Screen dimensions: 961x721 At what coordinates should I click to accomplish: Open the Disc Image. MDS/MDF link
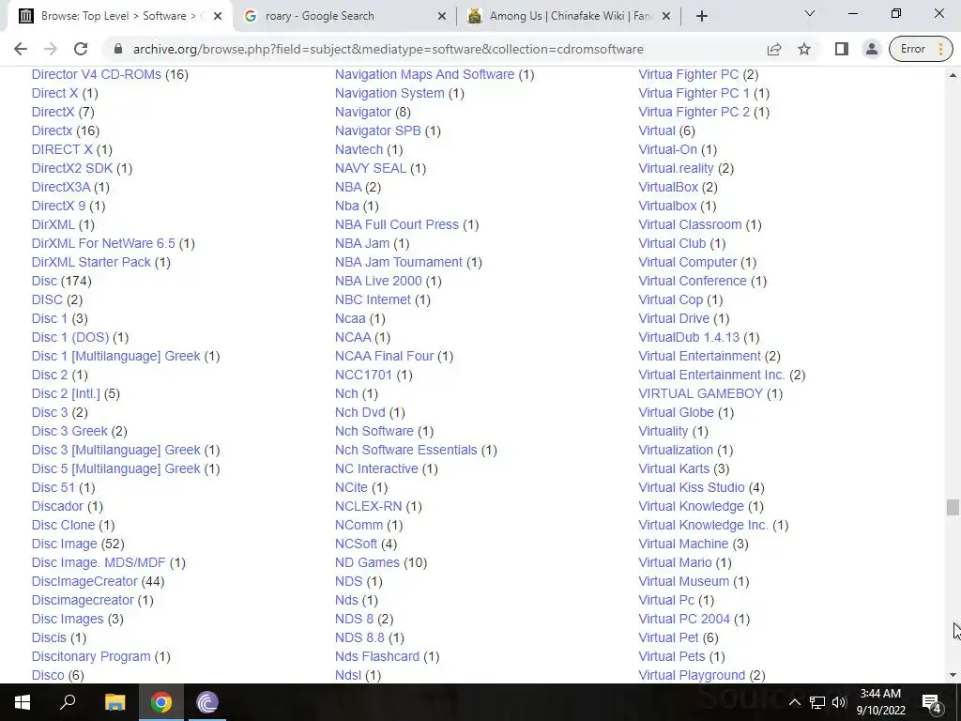click(x=98, y=562)
